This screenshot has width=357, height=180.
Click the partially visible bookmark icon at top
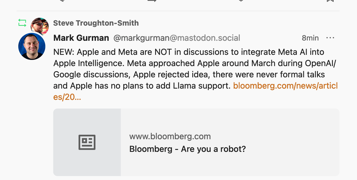coord(330,1)
